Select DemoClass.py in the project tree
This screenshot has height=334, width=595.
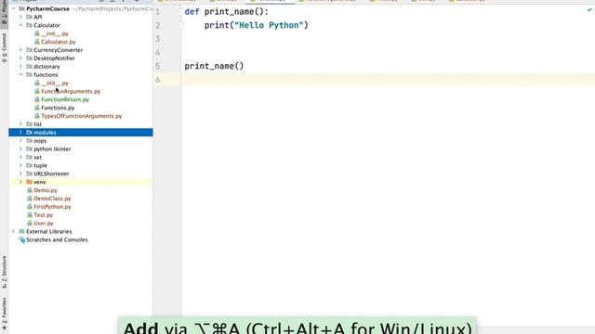(52, 199)
